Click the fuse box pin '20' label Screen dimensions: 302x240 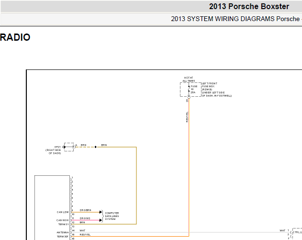click(187, 101)
